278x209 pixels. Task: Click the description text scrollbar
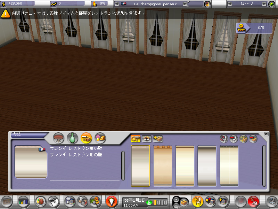click(123, 166)
